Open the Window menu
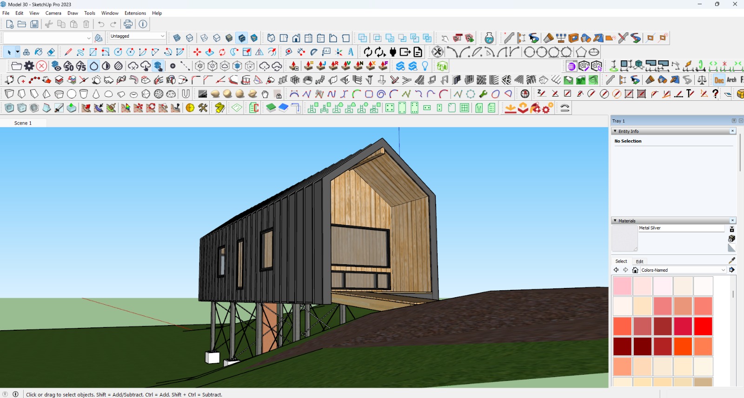This screenshot has height=398, width=744. pyautogui.click(x=110, y=13)
